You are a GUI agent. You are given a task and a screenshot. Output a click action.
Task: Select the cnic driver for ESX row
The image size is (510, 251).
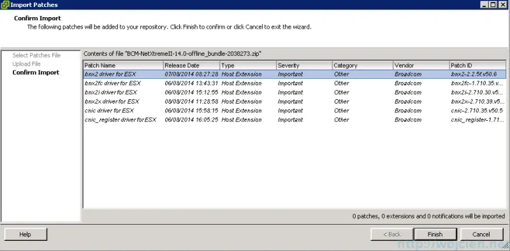click(x=295, y=111)
